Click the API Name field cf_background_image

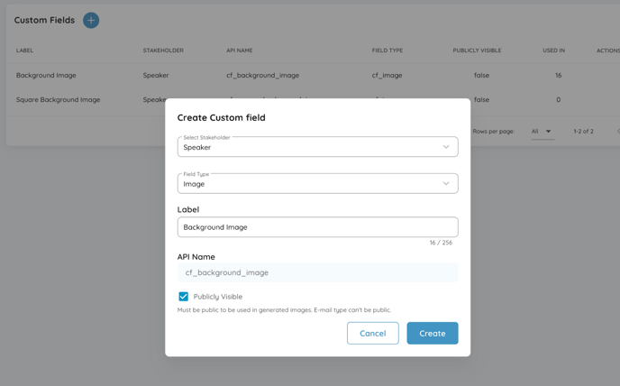tap(317, 272)
